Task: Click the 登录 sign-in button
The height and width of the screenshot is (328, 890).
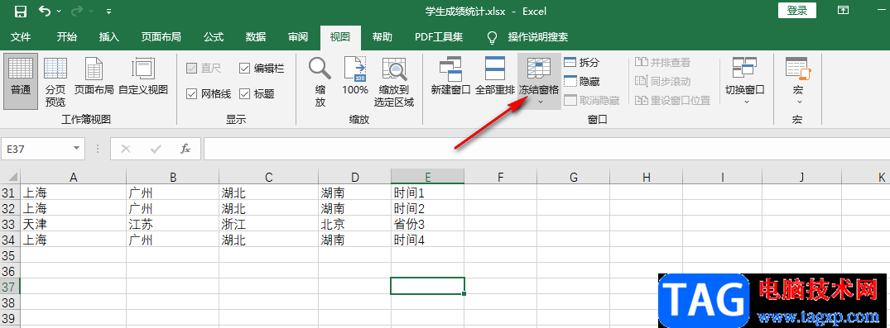Action: (x=797, y=10)
